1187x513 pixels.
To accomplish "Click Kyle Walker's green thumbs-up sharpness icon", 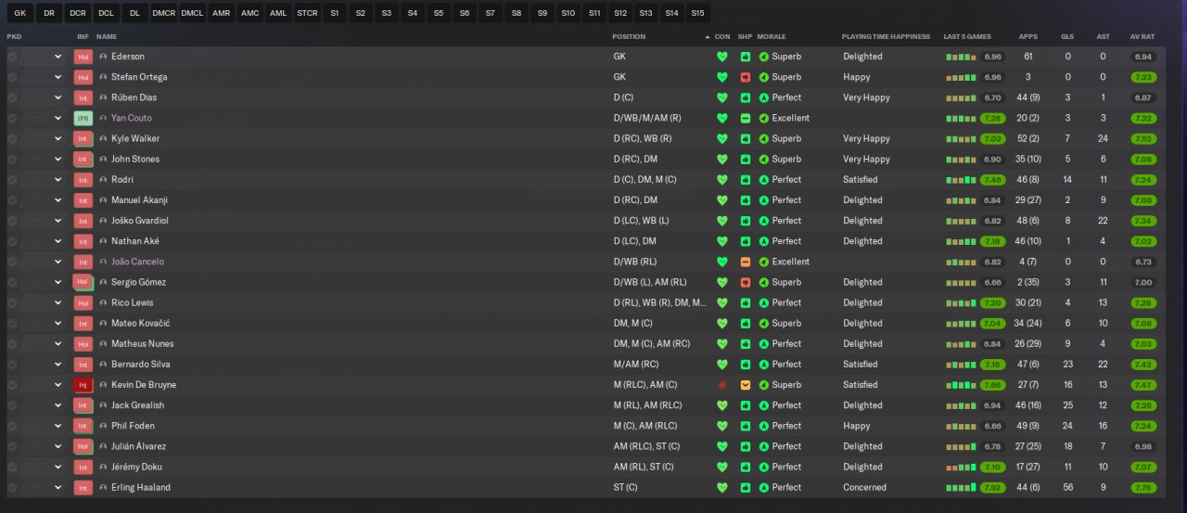I will click(x=746, y=138).
